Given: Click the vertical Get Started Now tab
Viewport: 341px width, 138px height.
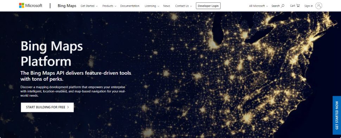Looking at the screenshot, I should tap(337, 116).
